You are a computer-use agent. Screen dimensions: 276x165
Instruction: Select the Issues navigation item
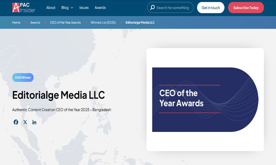tap(84, 8)
